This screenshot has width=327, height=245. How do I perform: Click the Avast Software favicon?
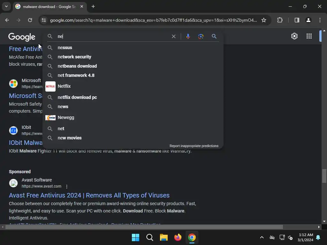coord(13,183)
